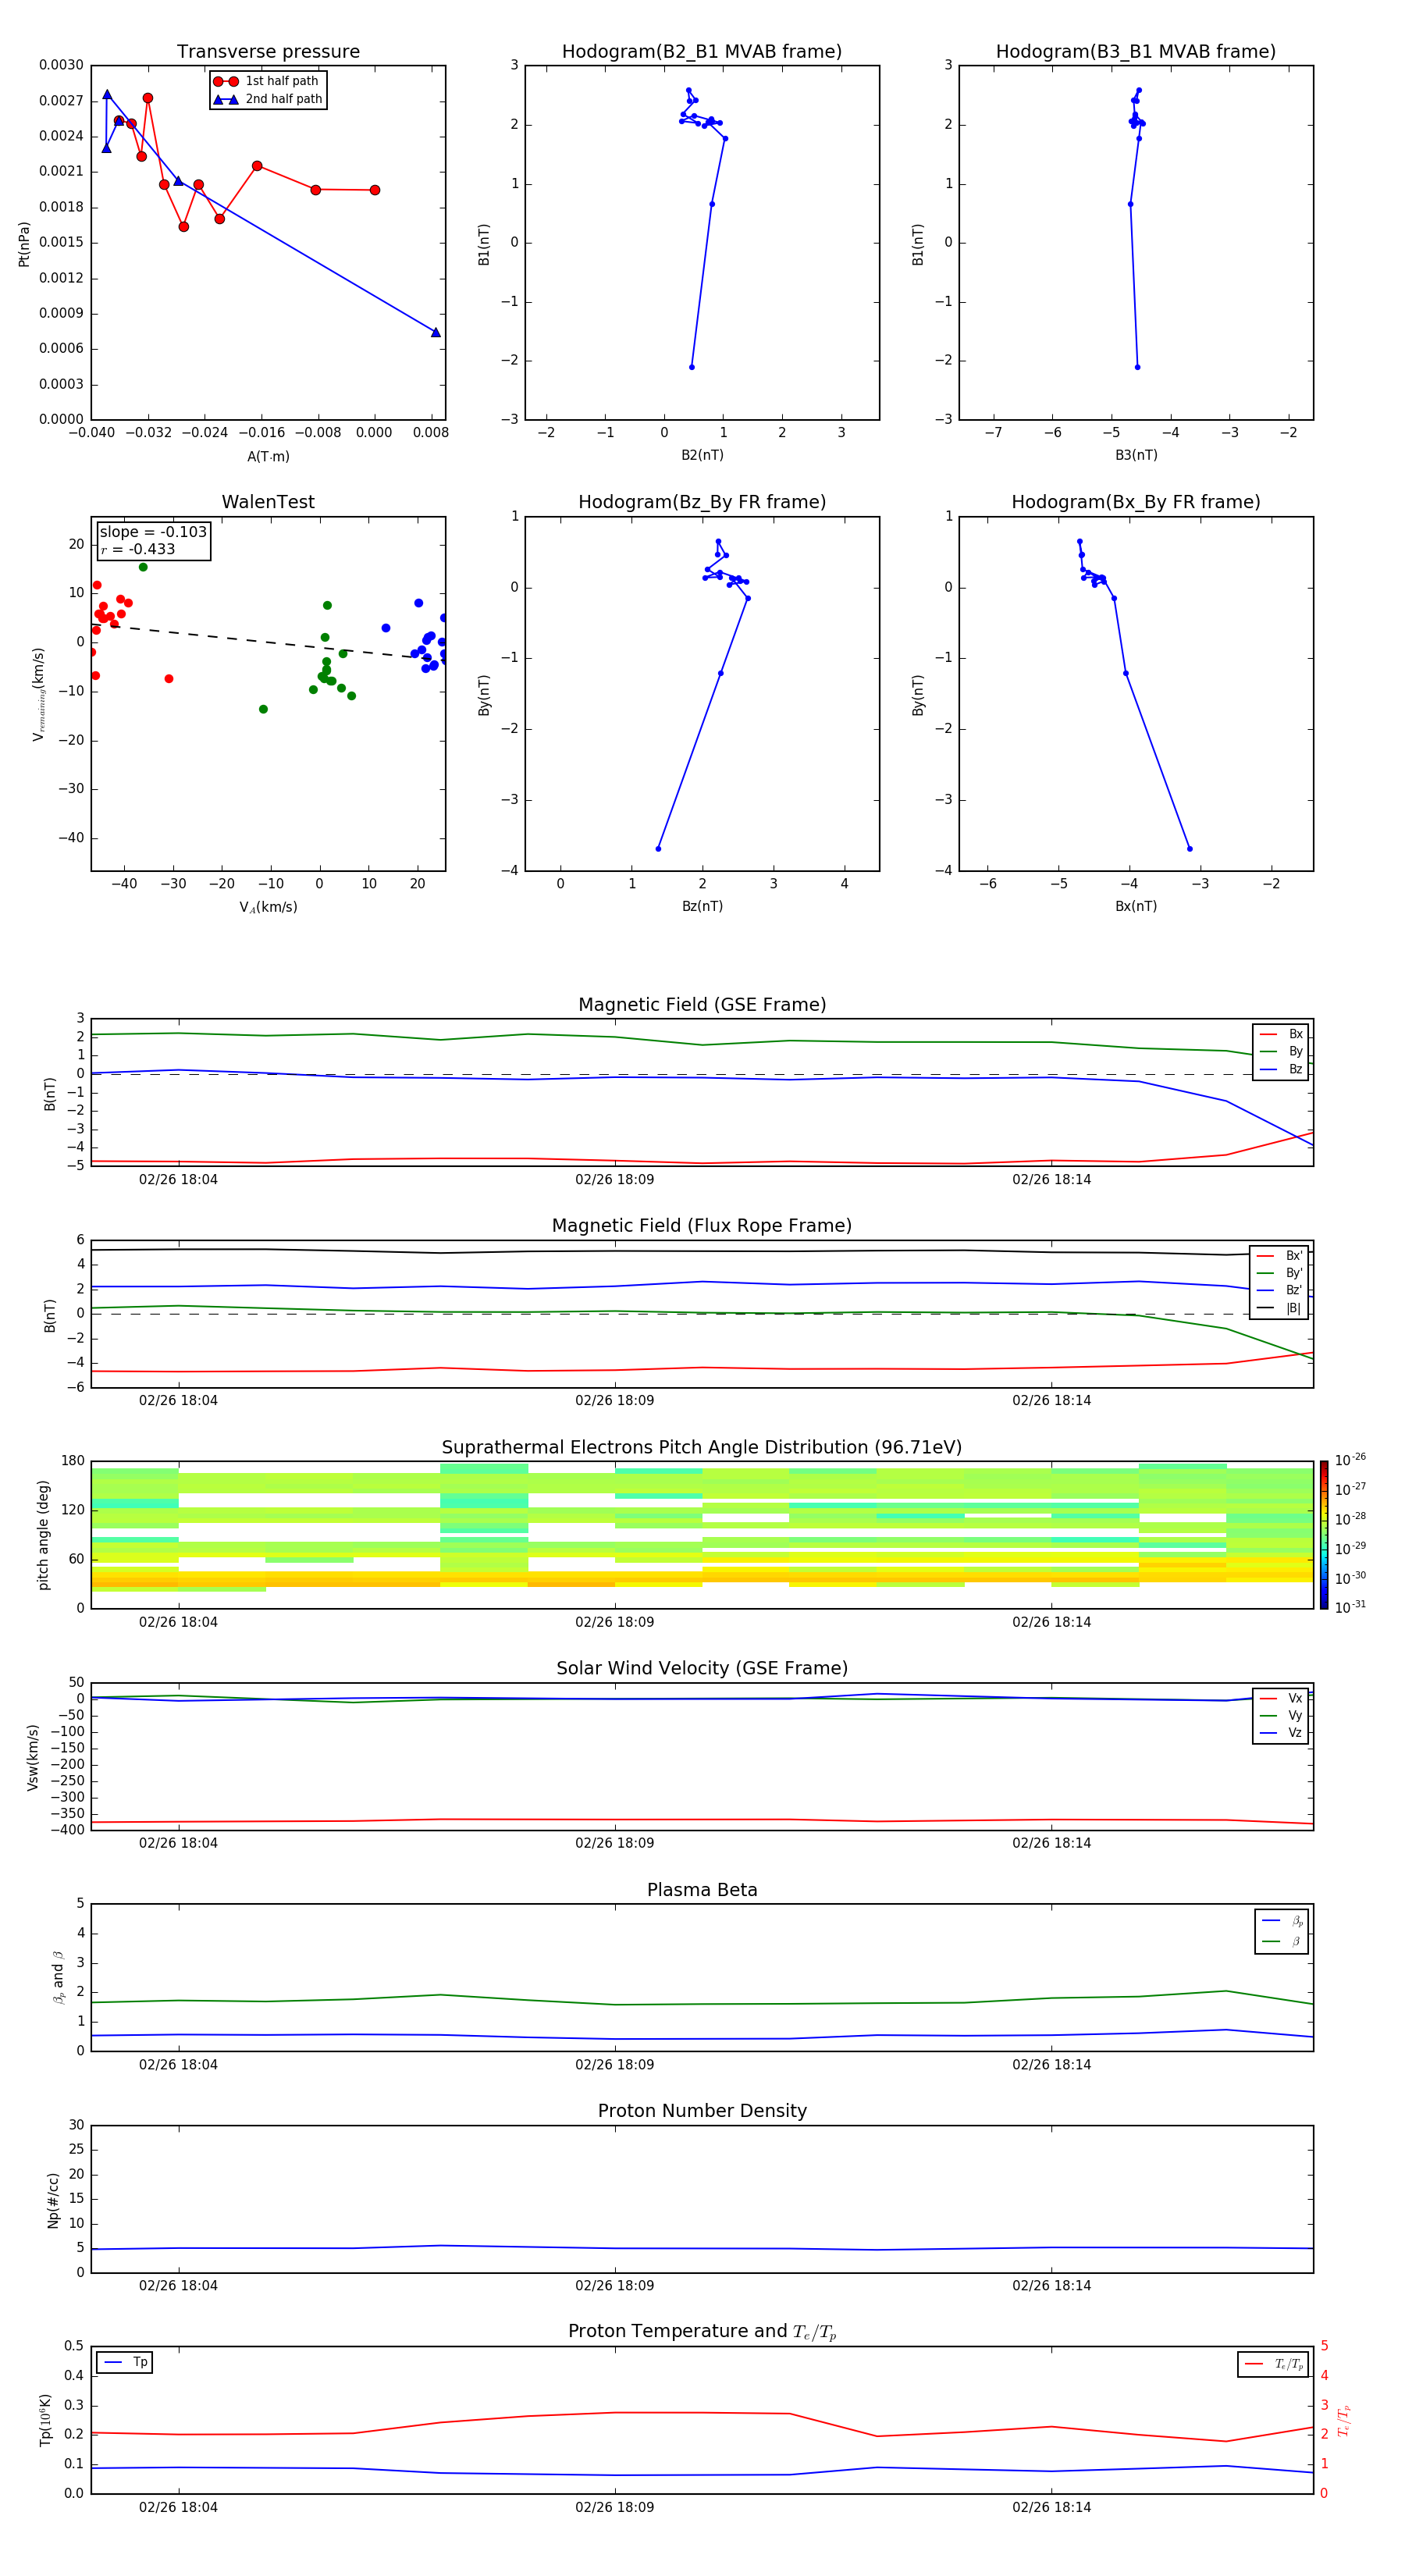Click the "Bz(nT)" x-axis label

point(702,906)
